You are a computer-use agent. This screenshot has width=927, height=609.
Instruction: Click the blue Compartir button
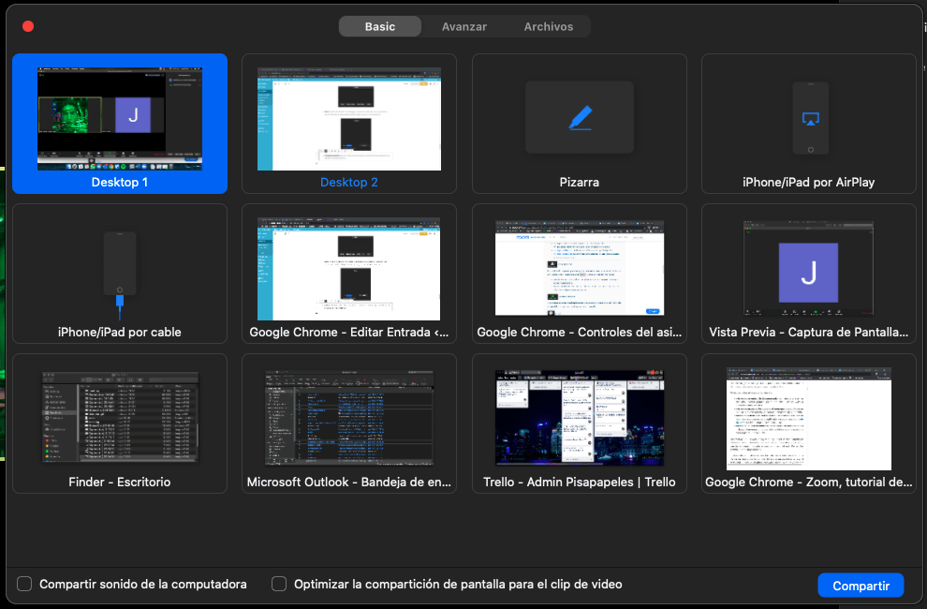[861, 586]
